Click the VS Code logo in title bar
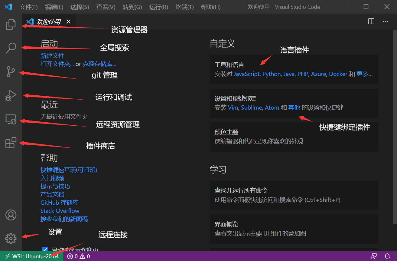 8,7
